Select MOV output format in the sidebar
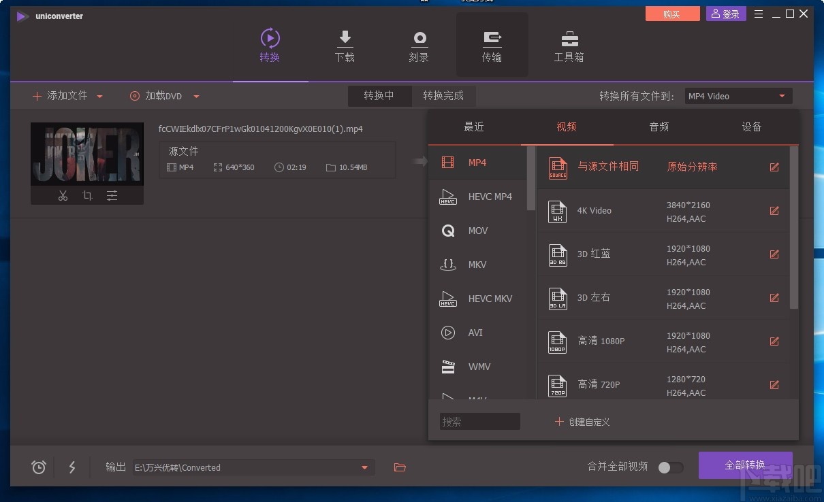824x502 pixels. [x=477, y=231]
